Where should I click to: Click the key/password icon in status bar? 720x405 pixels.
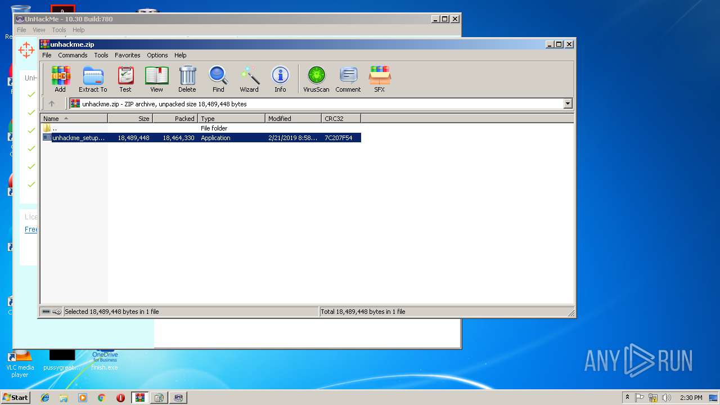(x=57, y=312)
